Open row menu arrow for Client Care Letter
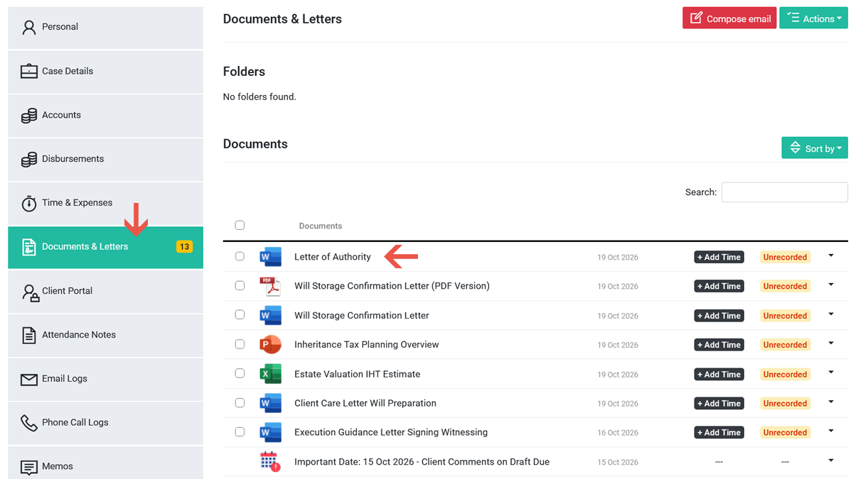The image size is (853, 479). [831, 402]
